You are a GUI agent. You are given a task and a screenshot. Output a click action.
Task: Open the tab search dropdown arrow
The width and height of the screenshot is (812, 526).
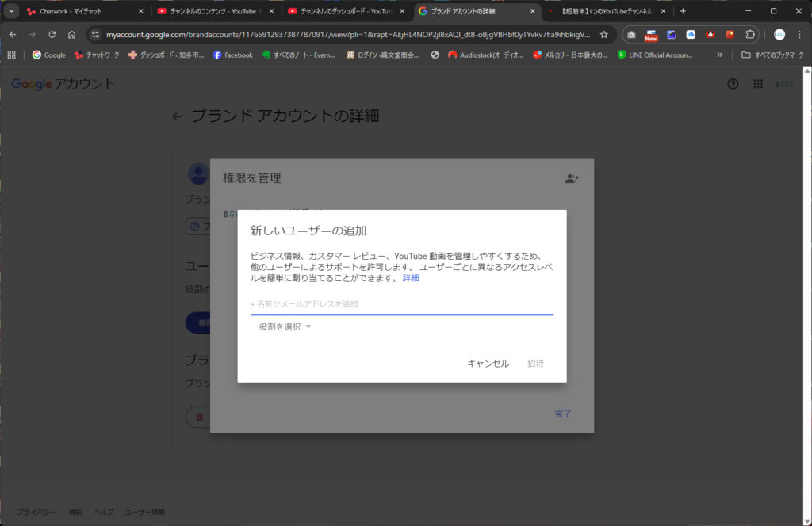click(11, 11)
